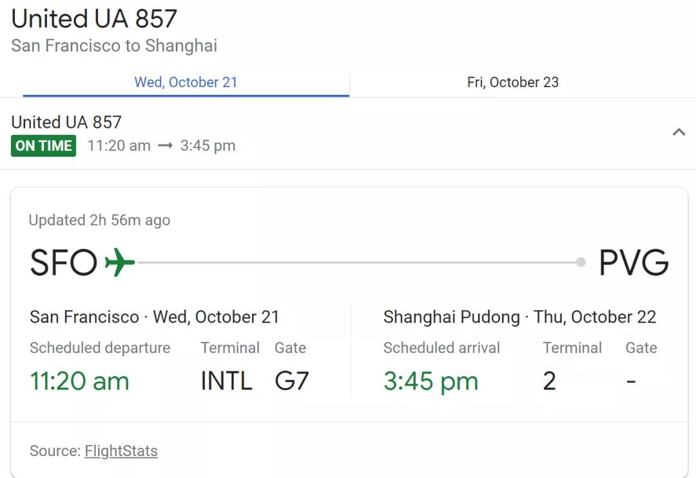Viewport: 696px width, 478px height.
Task: Click the PVG airport code
Action: point(633,263)
